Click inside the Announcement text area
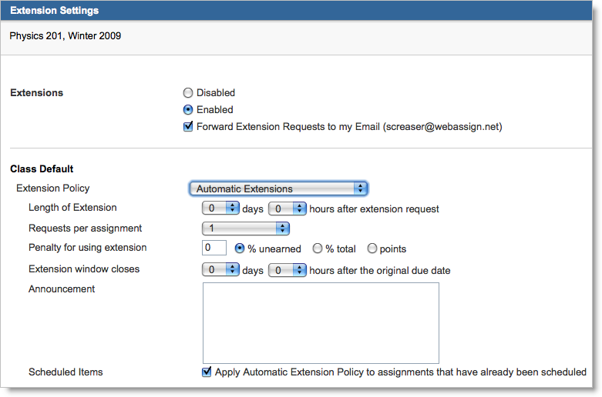Image resolution: width=602 pixels, height=397 pixels. (320, 322)
